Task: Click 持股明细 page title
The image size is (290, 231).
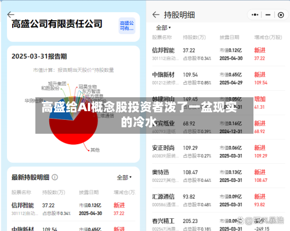Action: (x=179, y=15)
